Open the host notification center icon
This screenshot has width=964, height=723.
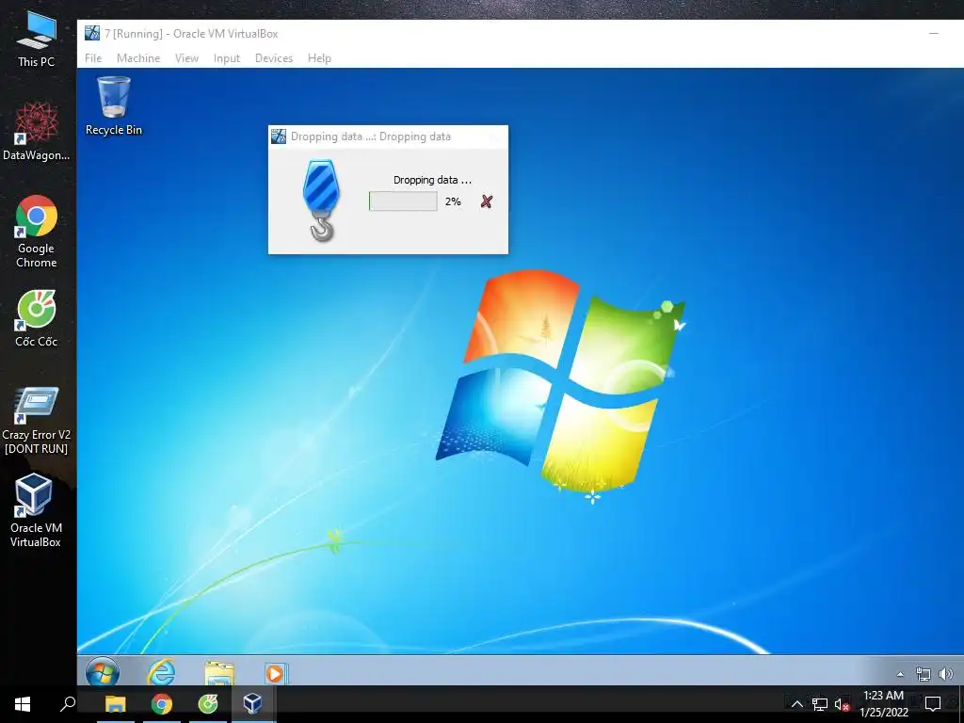tap(933, 704)
